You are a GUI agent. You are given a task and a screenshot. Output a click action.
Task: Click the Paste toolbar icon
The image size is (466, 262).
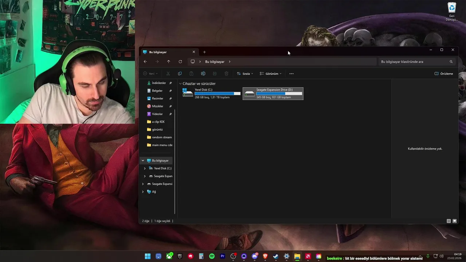point(191,74)
